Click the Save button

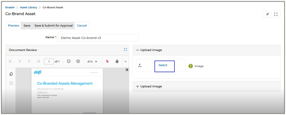coord(27,26)
